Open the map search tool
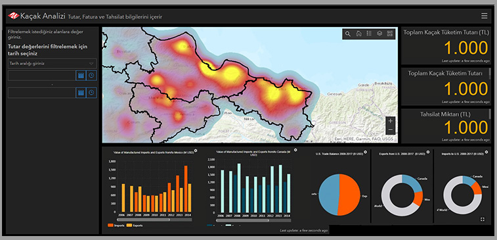This screenshot has height=240, width=497. 348,34
